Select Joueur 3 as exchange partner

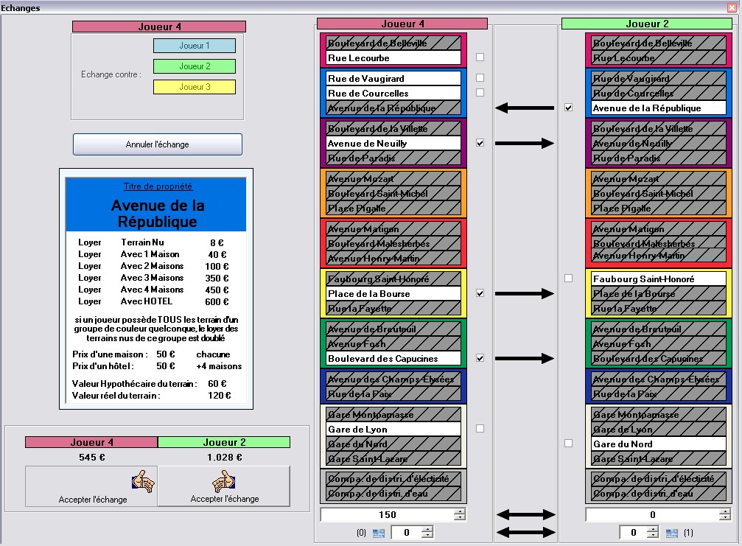pyautogui.click(x=195, y=87)
